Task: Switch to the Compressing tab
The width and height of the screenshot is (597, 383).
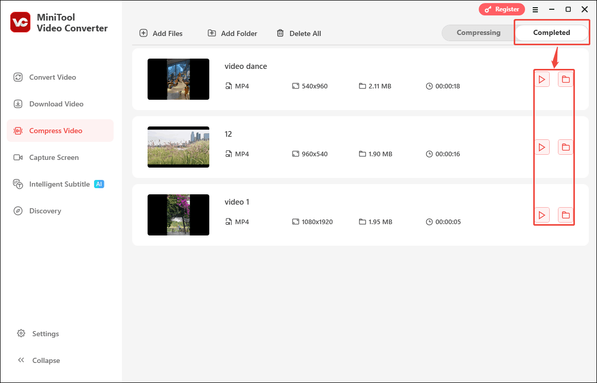Action: 479,32
